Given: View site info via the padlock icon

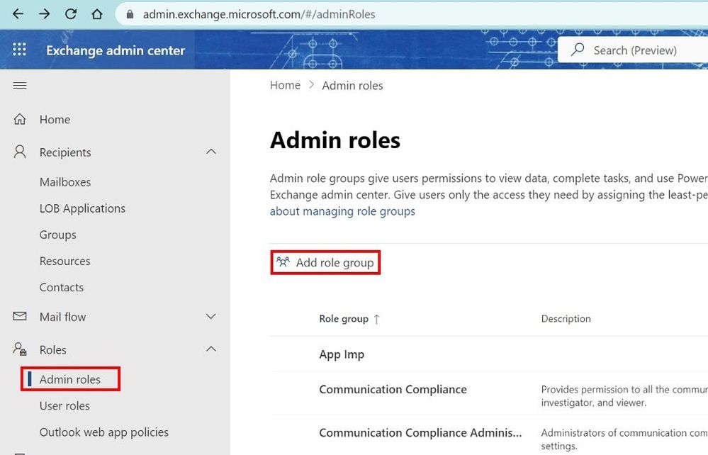Looking at the screenshot, I should pos(130,14).
